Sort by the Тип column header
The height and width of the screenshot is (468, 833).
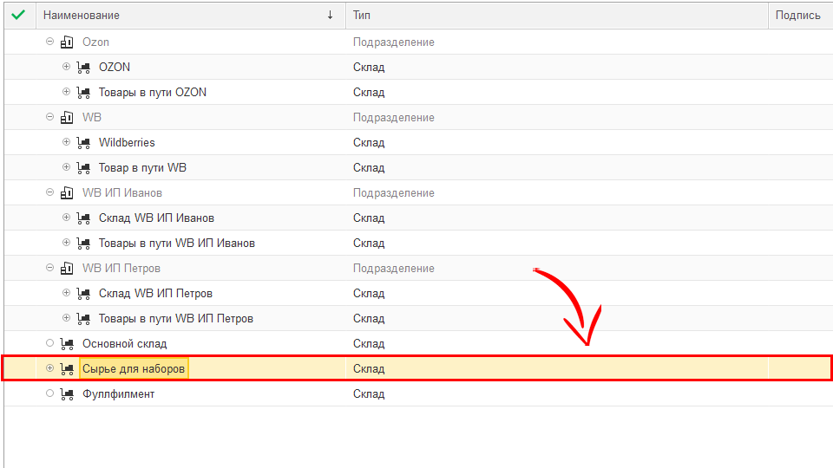pyautogui.click(x=555, y=15)
